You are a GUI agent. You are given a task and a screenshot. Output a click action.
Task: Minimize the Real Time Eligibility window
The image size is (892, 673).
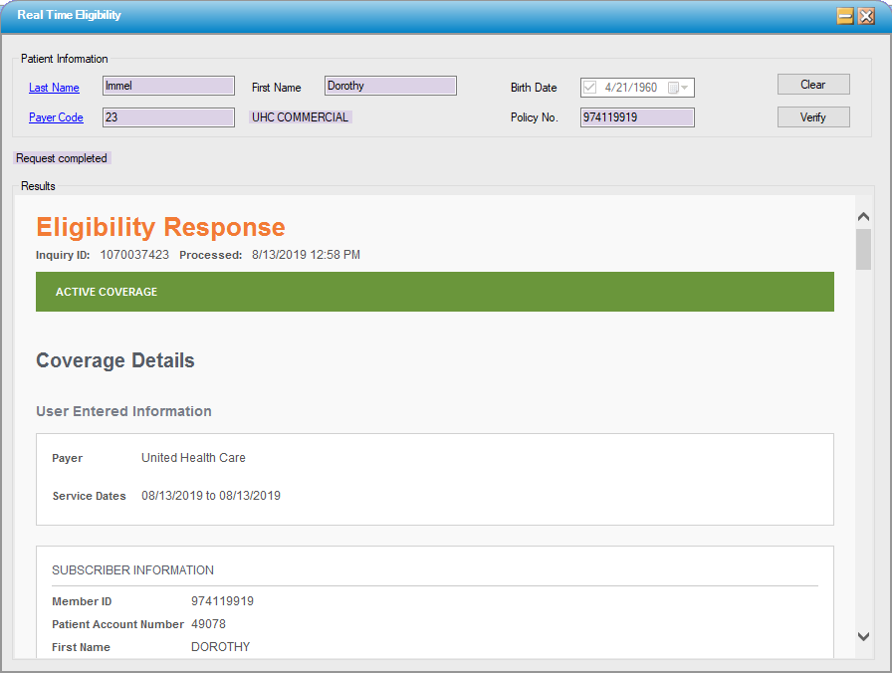(x=845, y=16)
